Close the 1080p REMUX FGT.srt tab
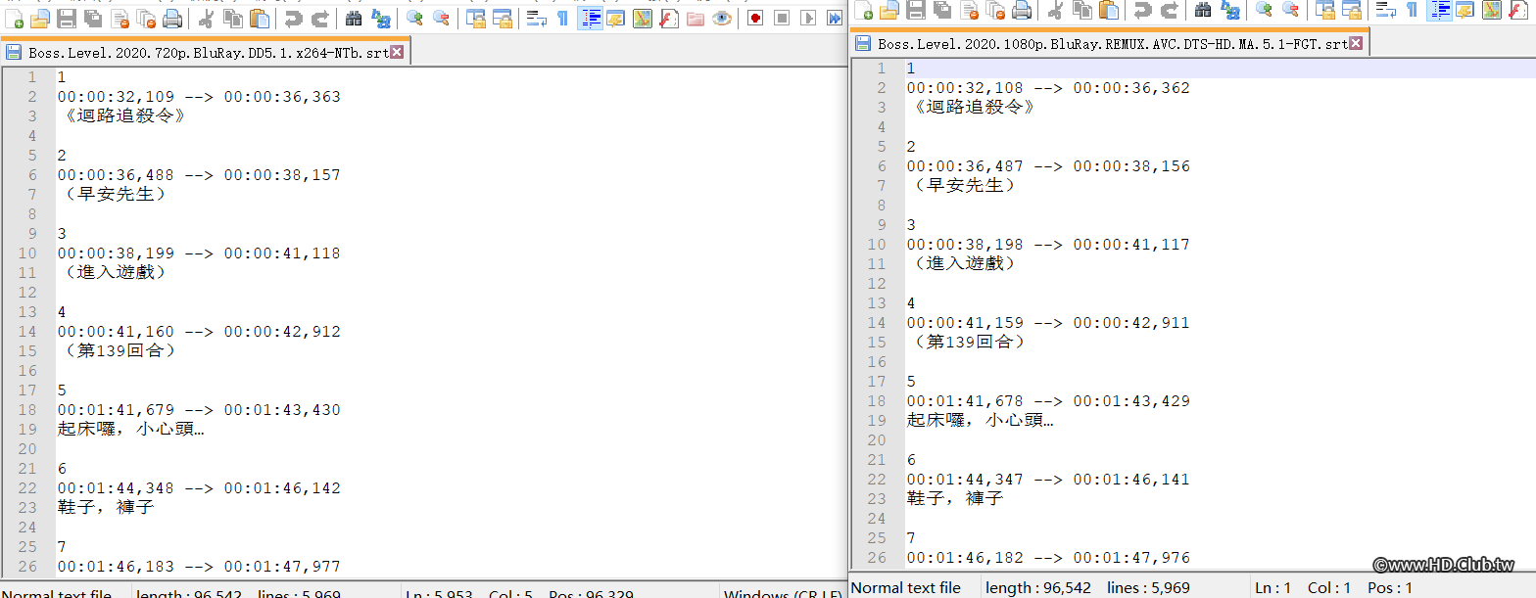 pos(1356,43)
